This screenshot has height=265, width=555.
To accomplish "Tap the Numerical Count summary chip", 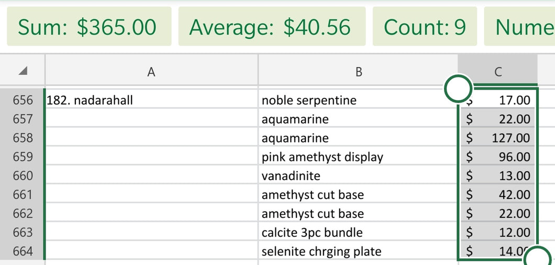I will click(x=519, y=27).
